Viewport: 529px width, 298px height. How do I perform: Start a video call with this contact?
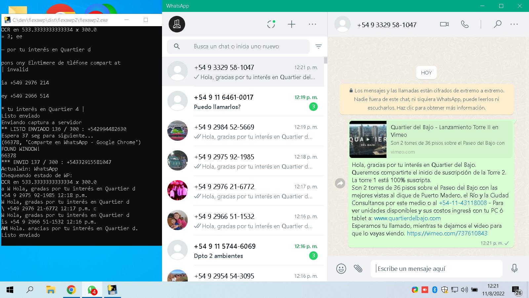[444, 24]
